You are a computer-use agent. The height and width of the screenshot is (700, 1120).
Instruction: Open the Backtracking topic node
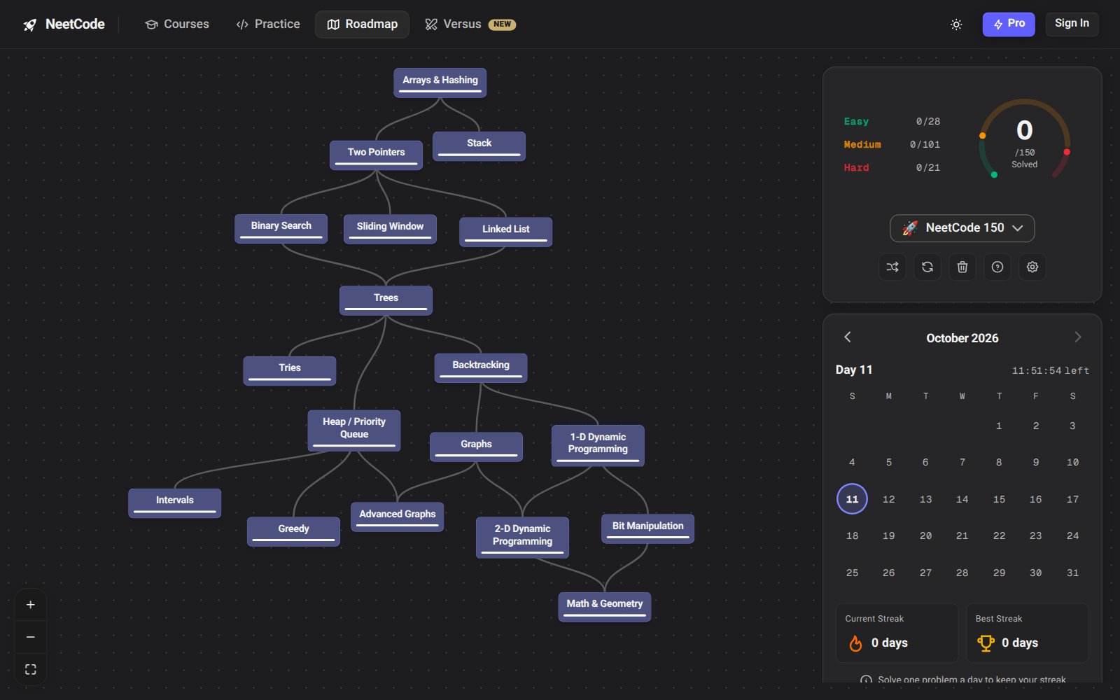click(481, 367)
